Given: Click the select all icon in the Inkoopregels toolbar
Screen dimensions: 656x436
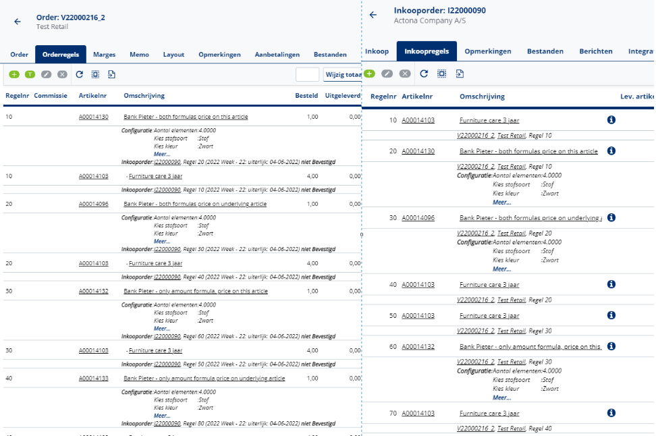Looking at the screenshot, I should 442,74.
